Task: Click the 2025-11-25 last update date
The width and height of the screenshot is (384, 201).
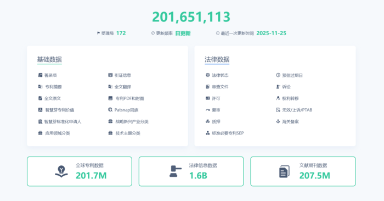Action: click(x=272, y=33)
